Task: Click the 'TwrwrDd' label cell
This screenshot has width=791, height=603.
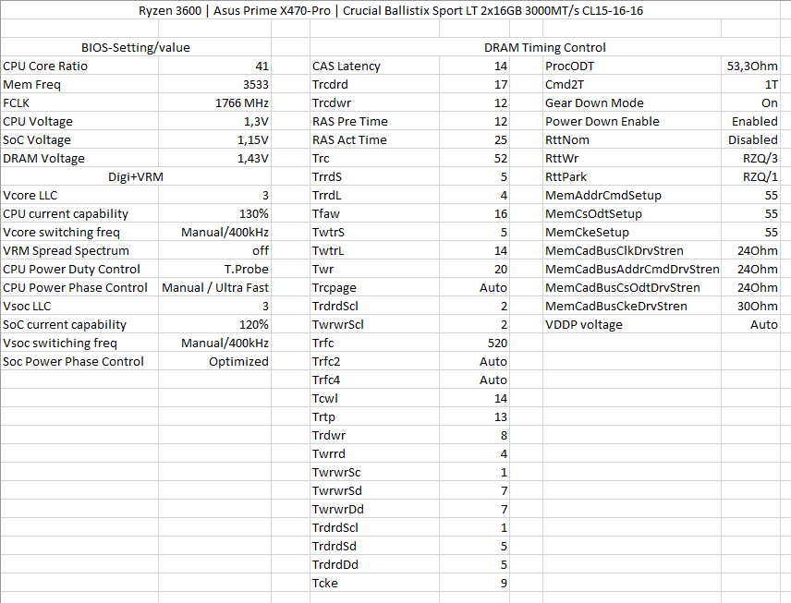Action: pos(375,509)
